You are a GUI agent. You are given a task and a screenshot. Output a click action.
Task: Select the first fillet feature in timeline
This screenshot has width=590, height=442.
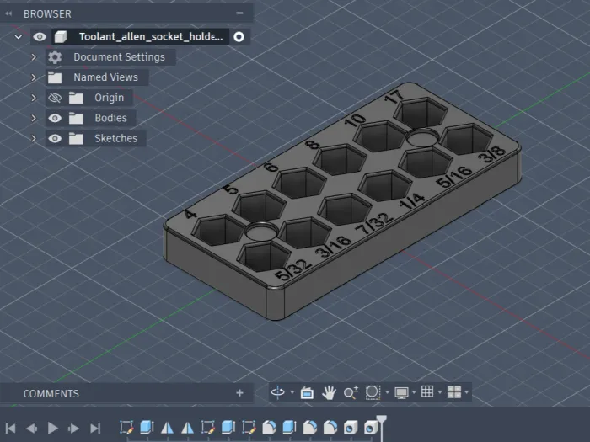269,428
